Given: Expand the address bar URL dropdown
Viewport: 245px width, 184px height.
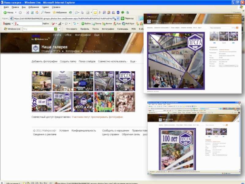Looking at the screenshot, I should [118, 18].
